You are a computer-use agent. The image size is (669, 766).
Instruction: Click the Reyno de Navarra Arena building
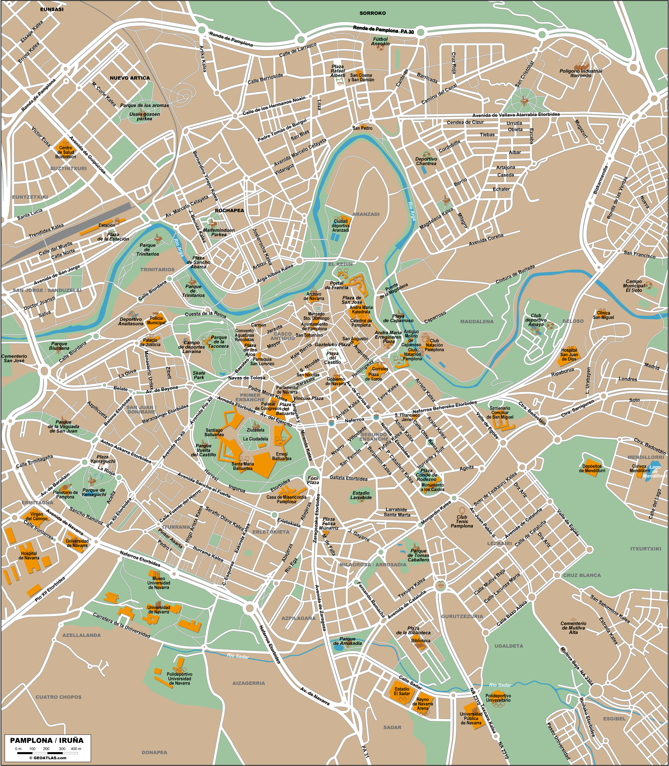[423, 704]
